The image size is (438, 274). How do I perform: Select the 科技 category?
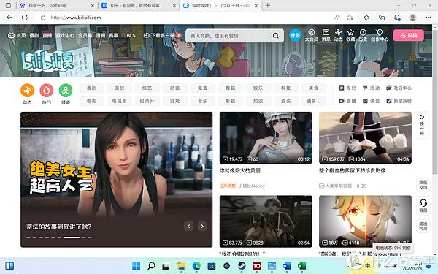285,88
